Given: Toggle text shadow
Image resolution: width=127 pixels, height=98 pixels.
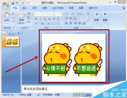Looking at the screenshot, I should (x=54, y=19).
